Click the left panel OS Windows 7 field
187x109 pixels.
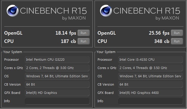[57, 76]
